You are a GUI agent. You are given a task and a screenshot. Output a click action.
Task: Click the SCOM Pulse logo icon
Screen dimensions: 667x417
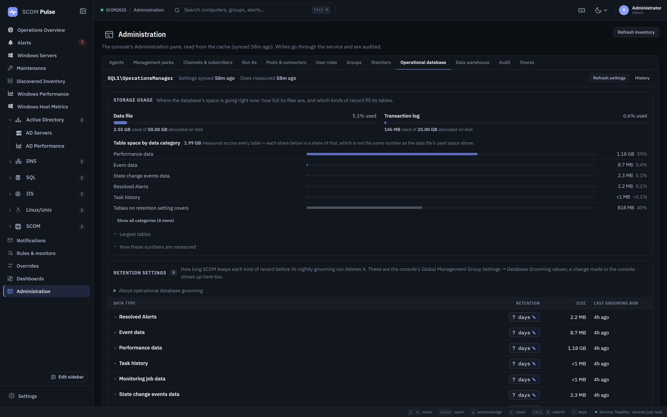pyautogui.click(x=12, y=12)
